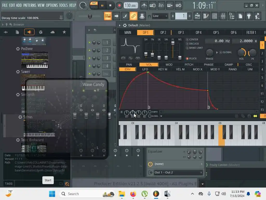Open the PATTERNS menu

coord(30,5)
